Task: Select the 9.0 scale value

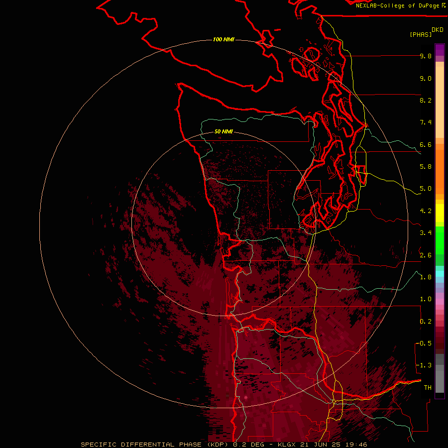Action: click(x=426, y=78)
